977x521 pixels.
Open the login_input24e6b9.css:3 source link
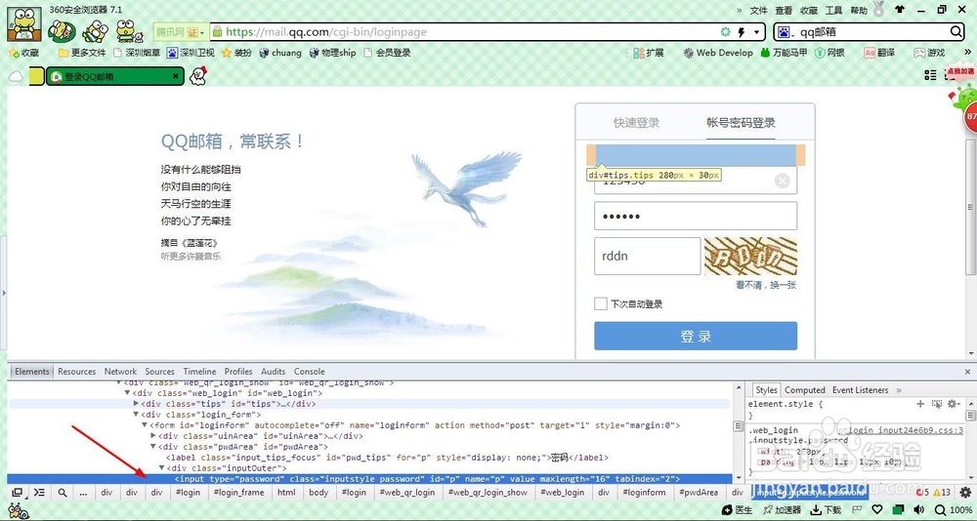coord(900,430)
